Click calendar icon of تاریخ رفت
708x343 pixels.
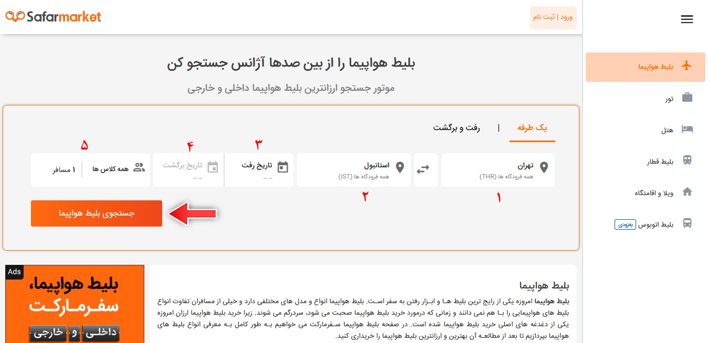283,167
